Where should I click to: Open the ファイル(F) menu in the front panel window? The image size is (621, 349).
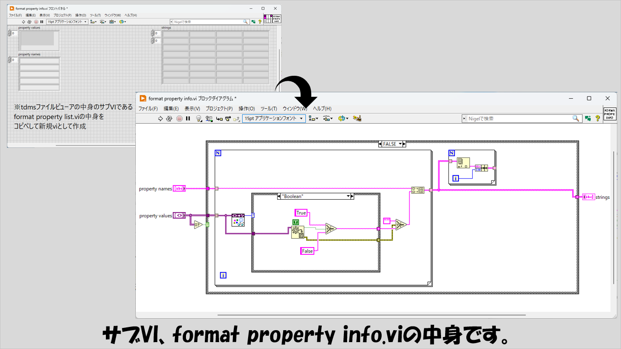pyautogui.click(x=15, y=15)
